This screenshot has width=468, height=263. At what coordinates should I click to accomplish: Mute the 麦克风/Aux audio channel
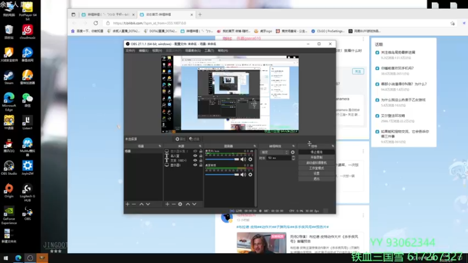tap(243, 159)
